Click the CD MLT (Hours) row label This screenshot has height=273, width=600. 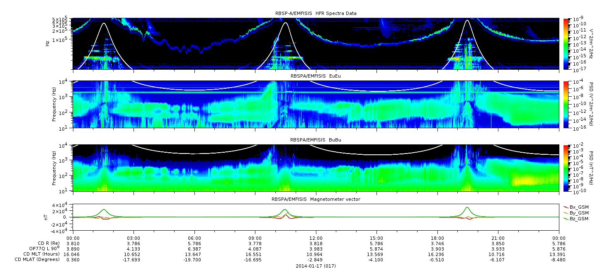(41, 254)
